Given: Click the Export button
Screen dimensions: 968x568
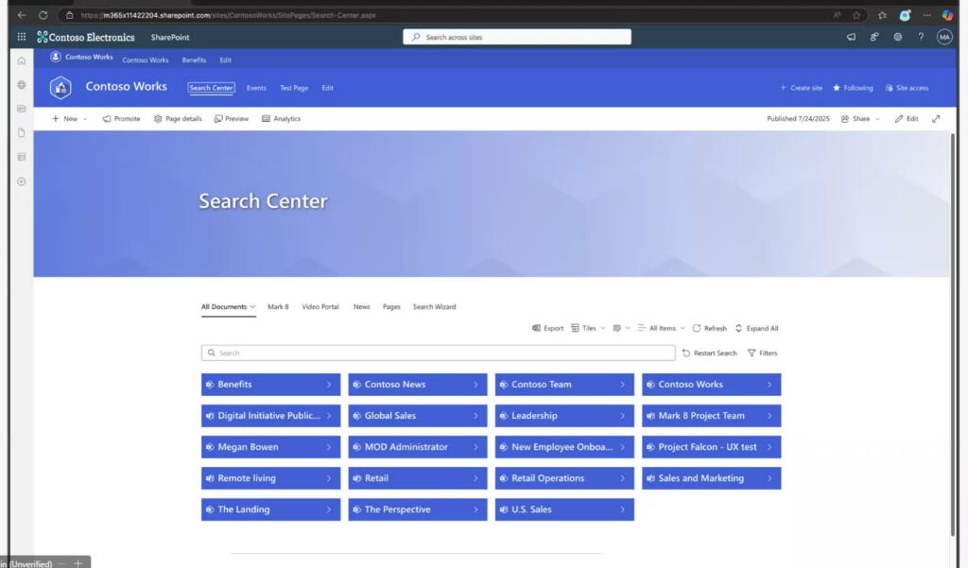Looking at the screenshot, I should coord(547,329).
